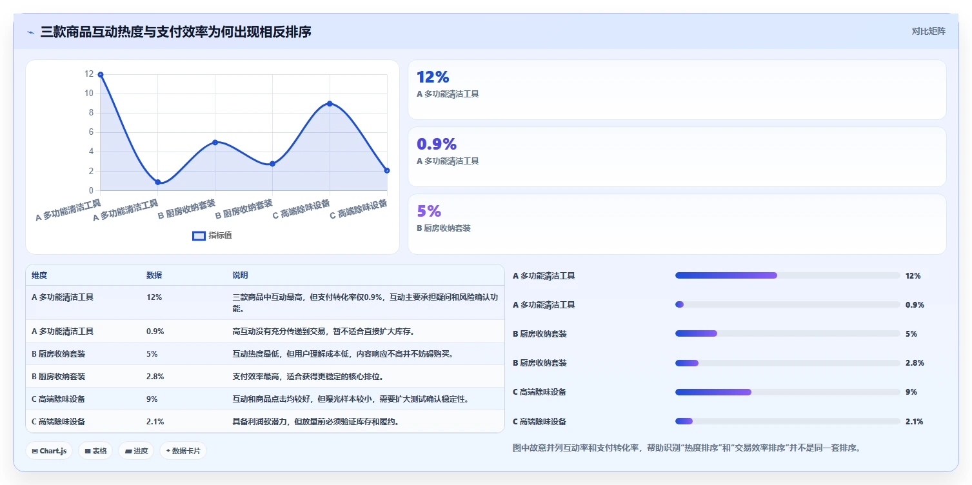Click the 2.8% cell in the table
This screenshot has width=972, height=485.
[x=155, y=377]
